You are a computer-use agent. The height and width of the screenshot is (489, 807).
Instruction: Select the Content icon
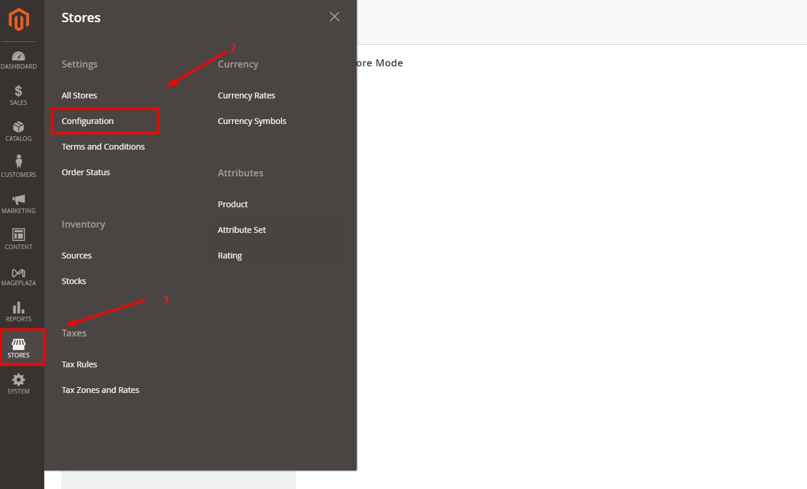pos(18,240)
